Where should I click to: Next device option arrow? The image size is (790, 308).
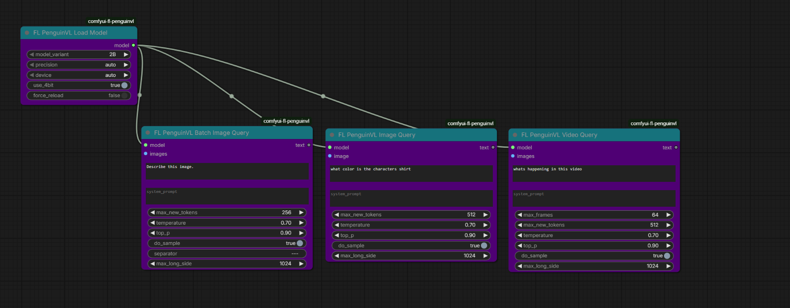(x=126, y=75)
